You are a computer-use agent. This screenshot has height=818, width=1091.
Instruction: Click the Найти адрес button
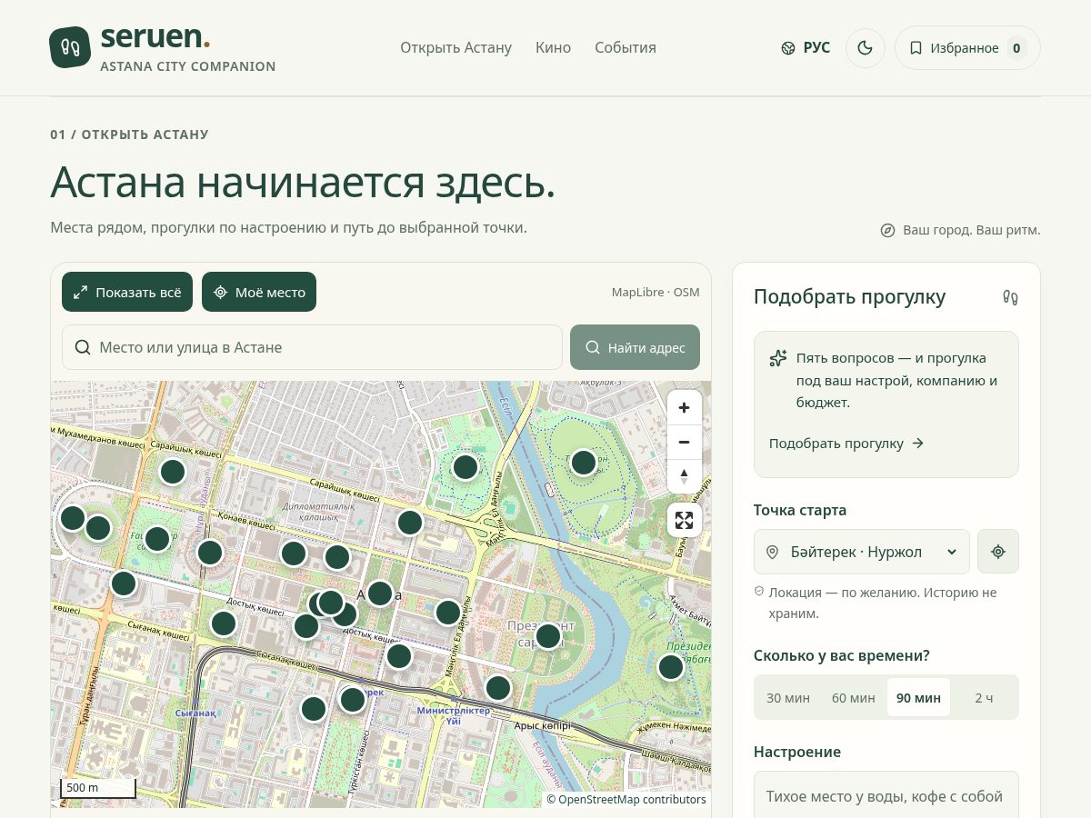635,347
